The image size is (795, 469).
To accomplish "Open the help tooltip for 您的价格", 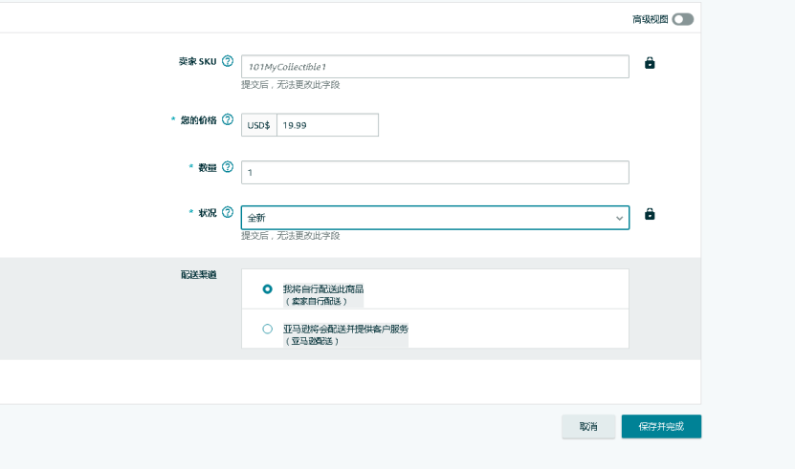I will (228, 120).
